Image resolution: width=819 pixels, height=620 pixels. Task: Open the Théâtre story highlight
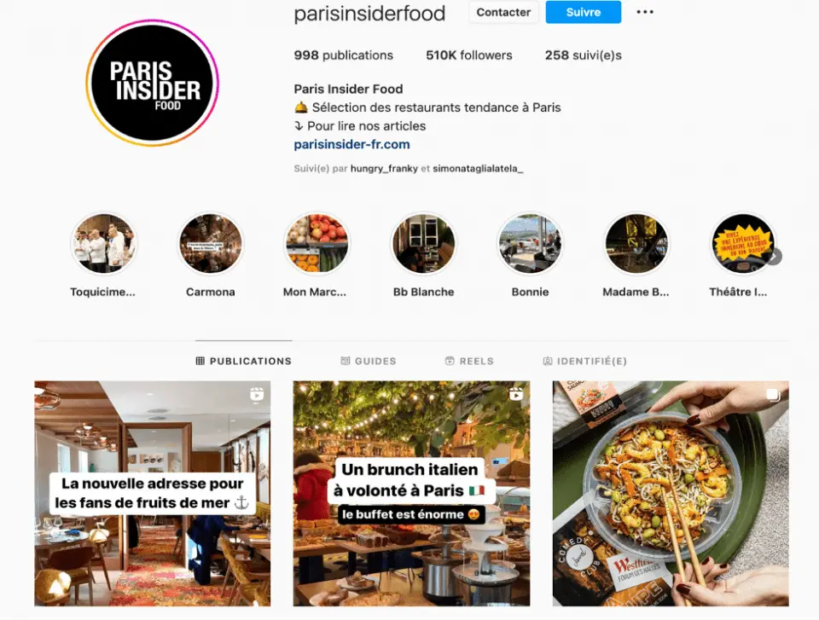pyautogui.click(x=743, y=243)
